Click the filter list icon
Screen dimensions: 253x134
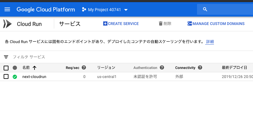(x=6, y=57)
